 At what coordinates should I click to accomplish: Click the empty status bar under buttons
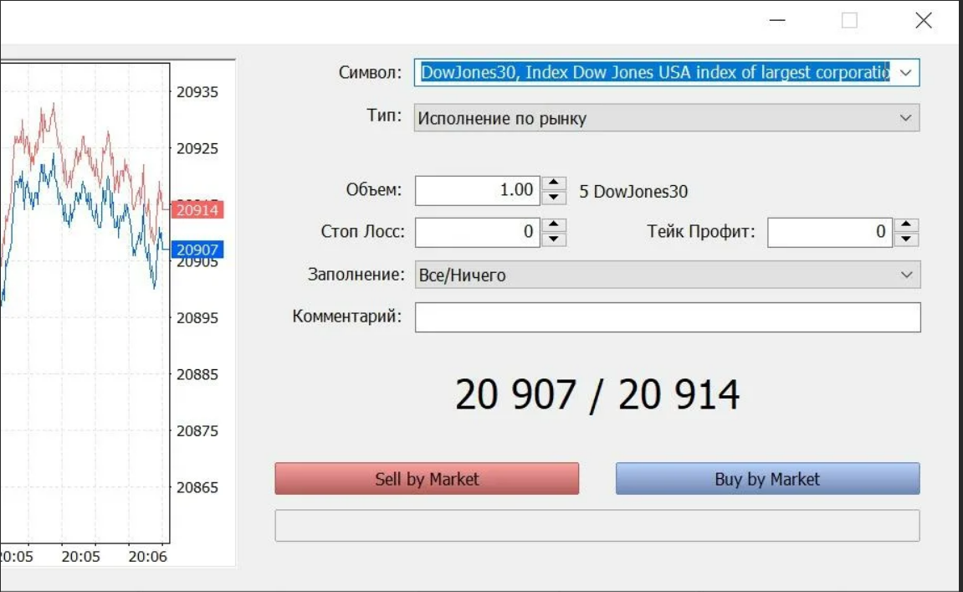597,526
